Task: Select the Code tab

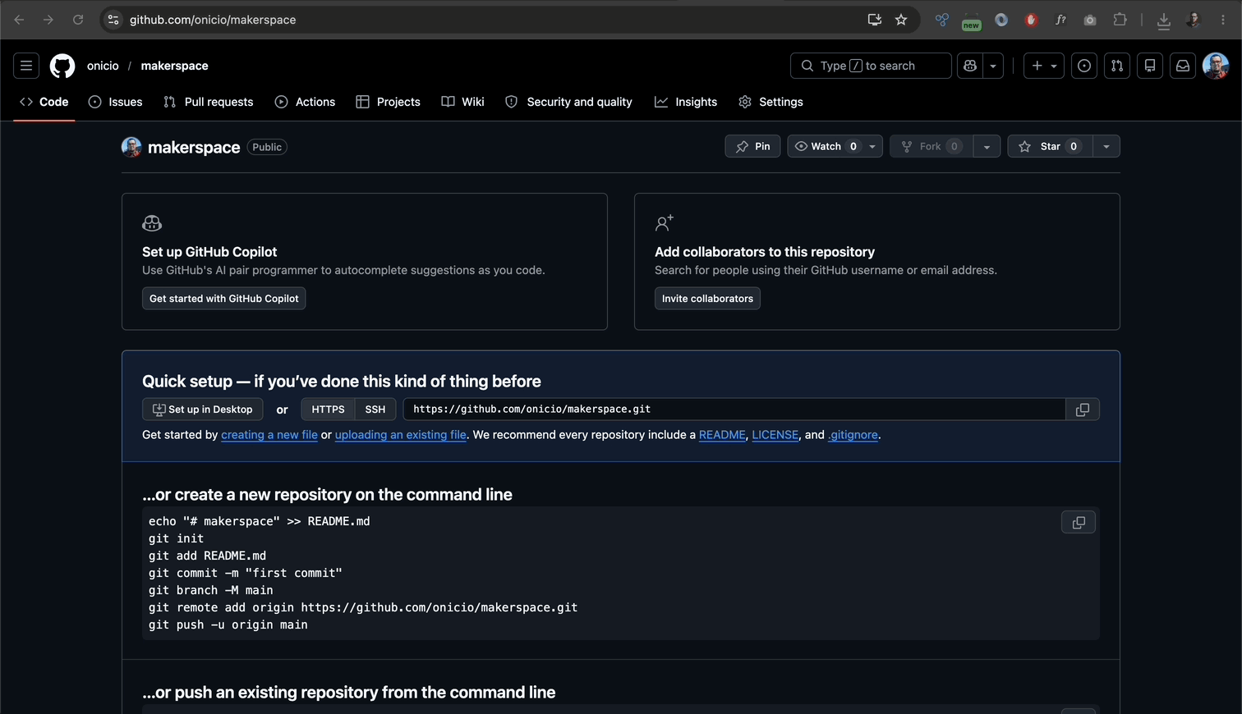Action: pyautogui.click(x=44, y=102)
